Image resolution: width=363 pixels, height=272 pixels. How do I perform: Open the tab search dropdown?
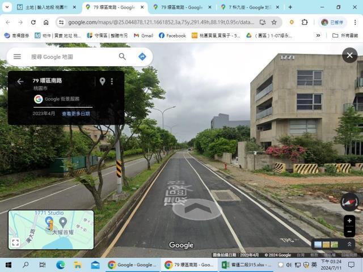7,7
